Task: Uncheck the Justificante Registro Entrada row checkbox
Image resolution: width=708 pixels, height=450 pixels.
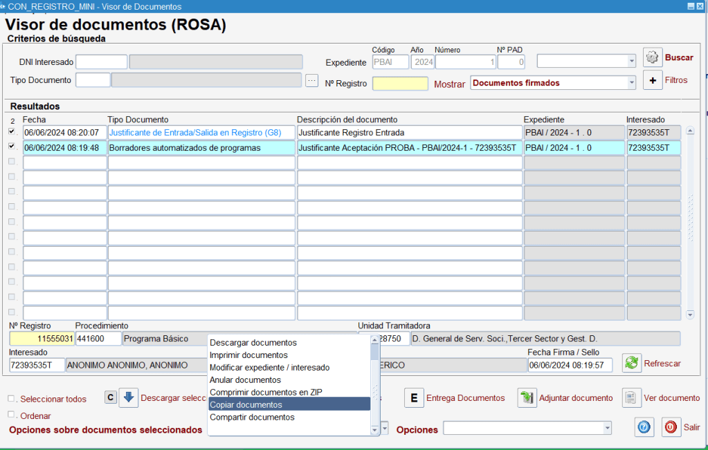Action: click(x=11, y=131)
